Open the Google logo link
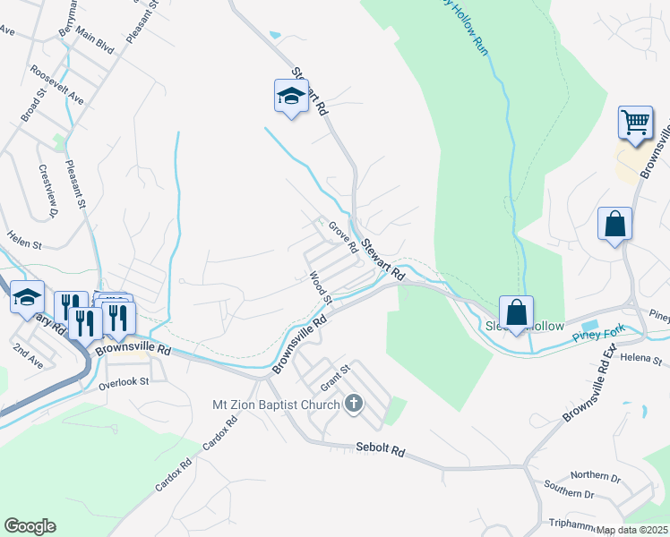The width and height of the screenshot is (670, 537). (x=30, y=526)
